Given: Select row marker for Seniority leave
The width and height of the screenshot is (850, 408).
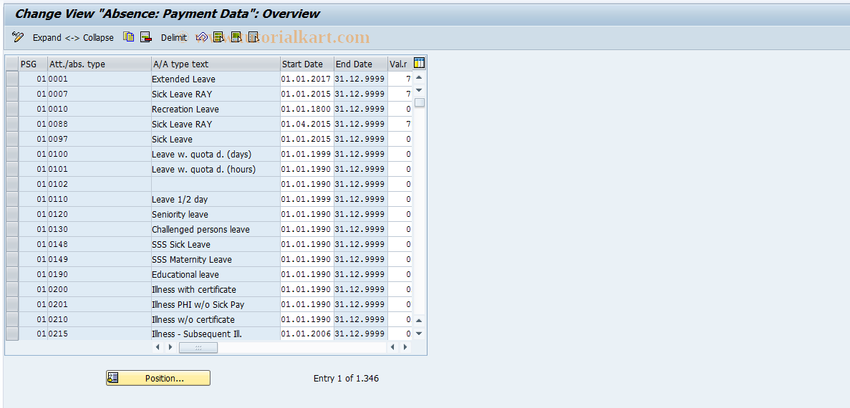Looking at the screenshot, I should (12, 214).
